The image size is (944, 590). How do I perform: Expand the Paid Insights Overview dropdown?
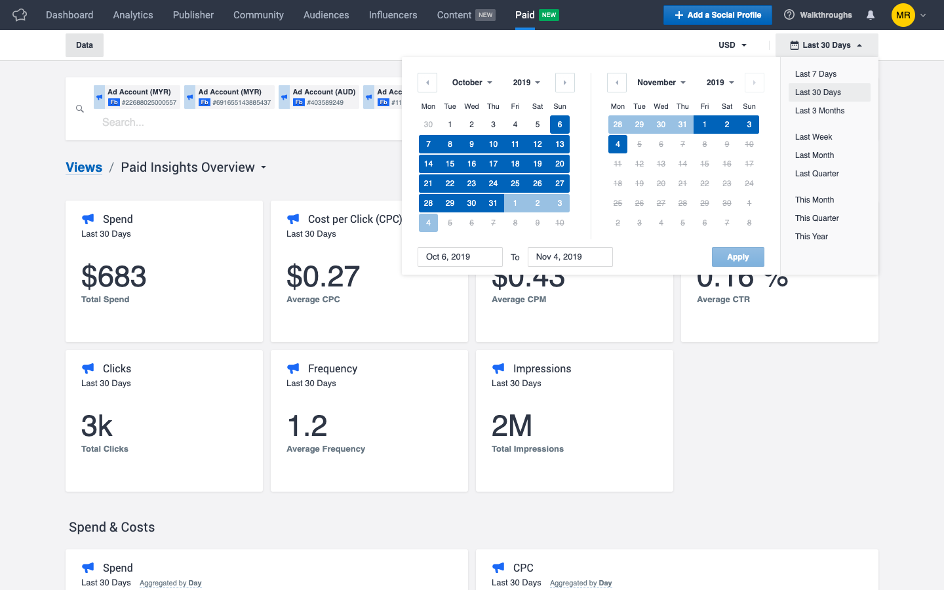coord(264,167)
